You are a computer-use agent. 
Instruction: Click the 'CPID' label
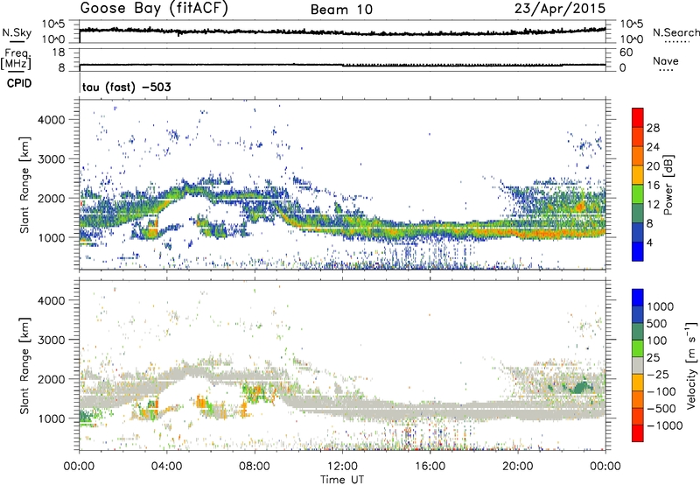[x=18, y=83]
